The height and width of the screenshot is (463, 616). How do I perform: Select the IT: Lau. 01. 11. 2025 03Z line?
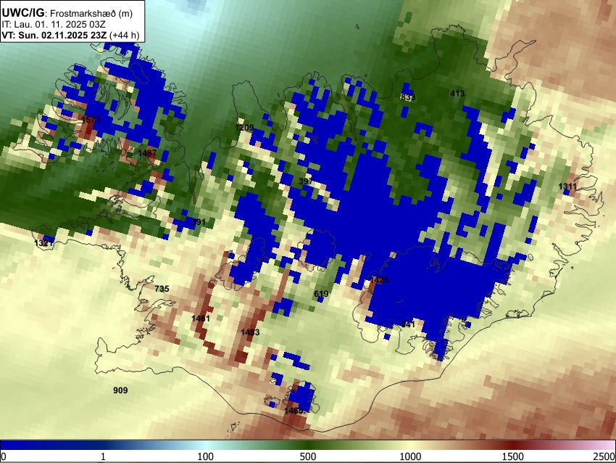(54, 25)
